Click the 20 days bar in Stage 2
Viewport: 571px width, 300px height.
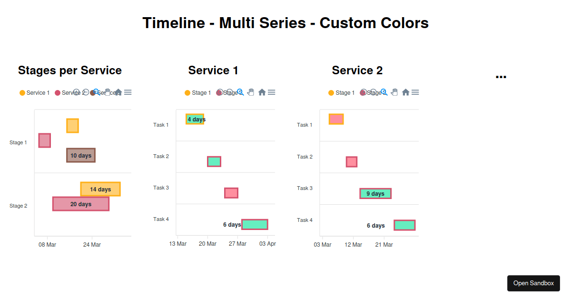81,204
